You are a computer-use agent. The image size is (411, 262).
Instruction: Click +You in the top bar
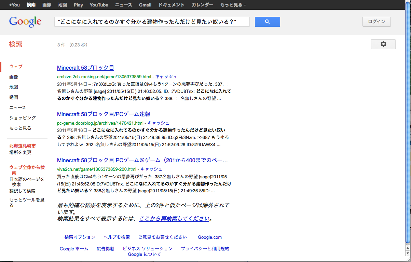pyautogui.click(x=14, y=5)
